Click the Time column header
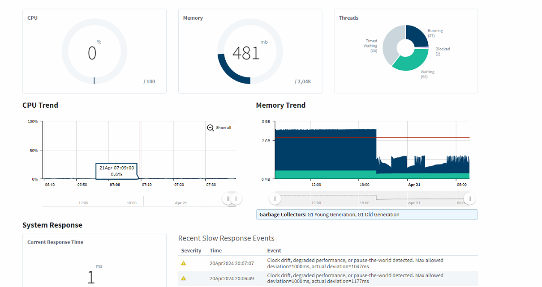 click(x=216, y=251)
